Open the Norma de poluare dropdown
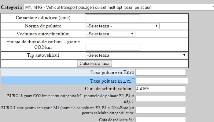 tap(122, 26)
